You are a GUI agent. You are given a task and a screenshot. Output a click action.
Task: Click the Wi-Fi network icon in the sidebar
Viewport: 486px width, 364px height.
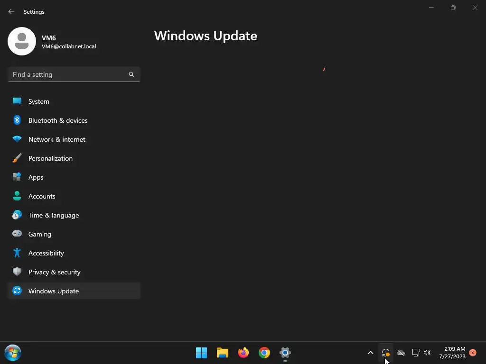tap(17, 139)
